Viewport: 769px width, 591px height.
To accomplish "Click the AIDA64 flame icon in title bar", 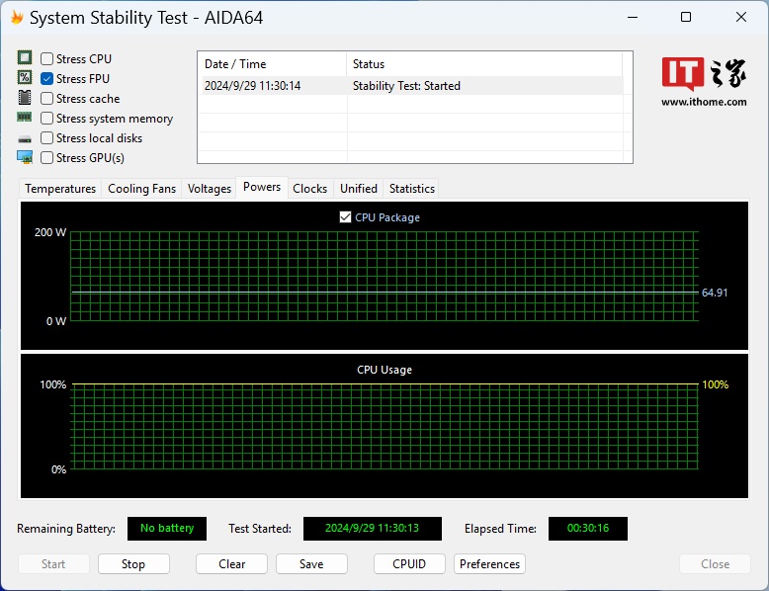I will point(17,18).
